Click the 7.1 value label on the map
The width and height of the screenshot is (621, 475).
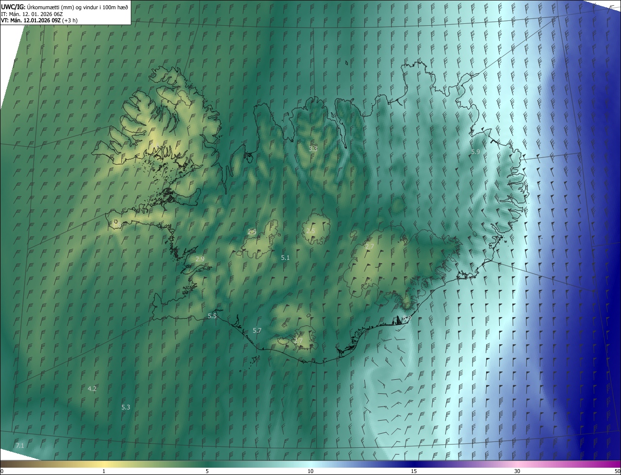coord(20,445)
